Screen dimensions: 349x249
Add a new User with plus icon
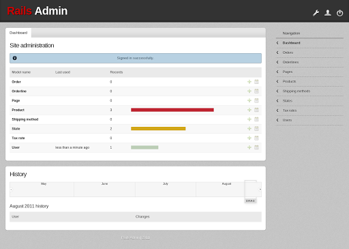pos(249,147)
